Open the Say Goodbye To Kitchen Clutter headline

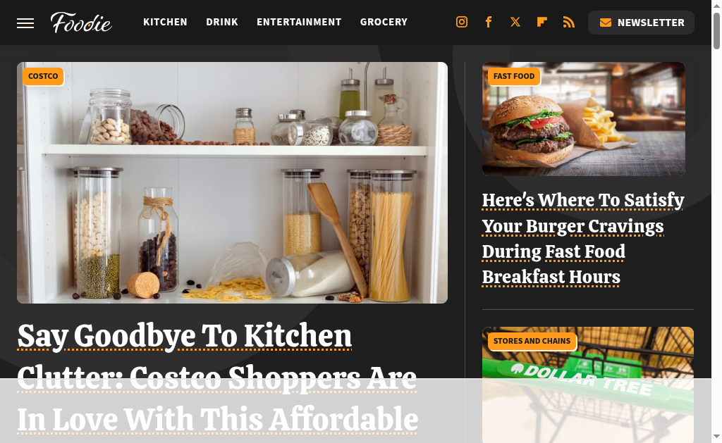[217, 378]
